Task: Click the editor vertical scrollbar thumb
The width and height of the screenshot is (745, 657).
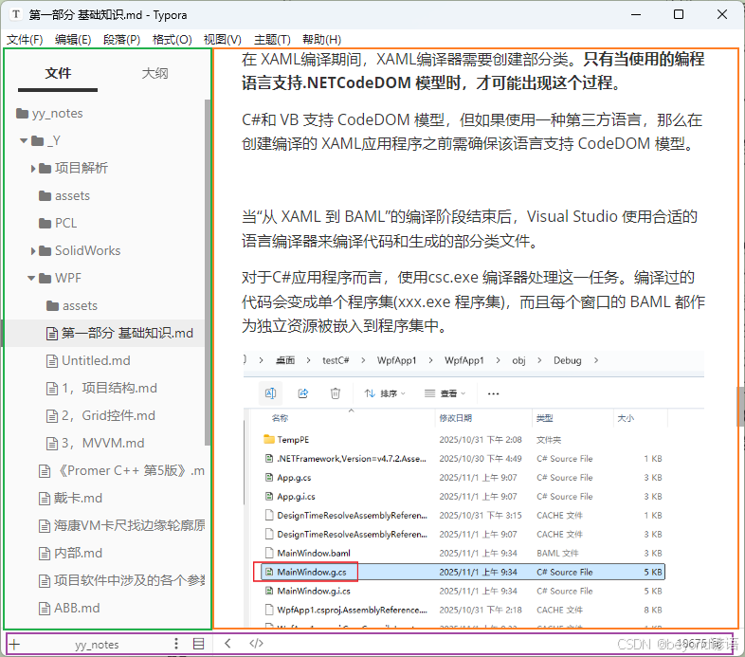Action: tap(740, 407)
